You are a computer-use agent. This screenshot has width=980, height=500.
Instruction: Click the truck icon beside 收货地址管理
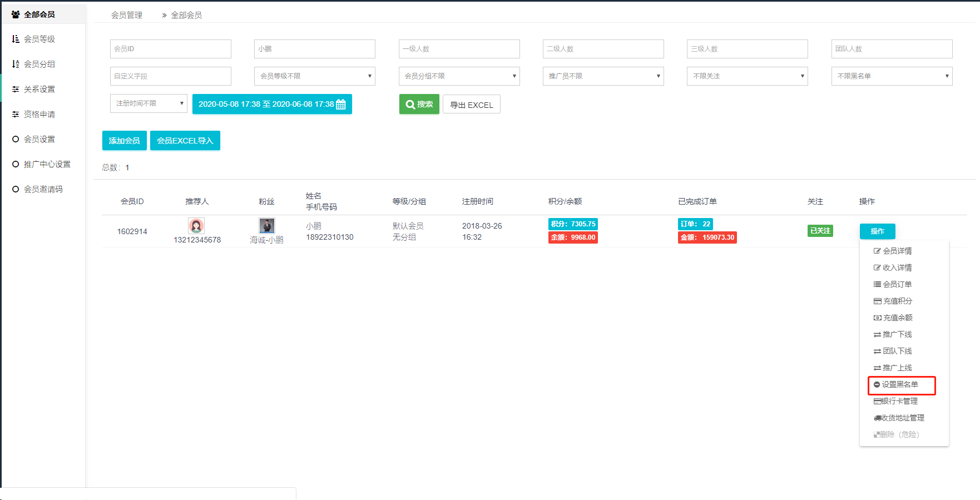(x=878, y=418)
